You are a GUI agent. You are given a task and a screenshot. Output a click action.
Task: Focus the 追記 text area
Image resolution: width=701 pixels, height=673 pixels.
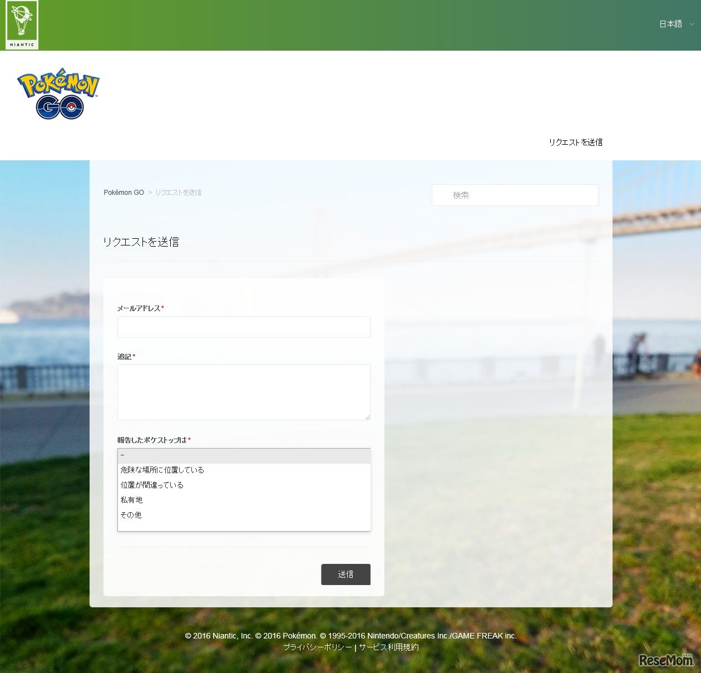244,392
